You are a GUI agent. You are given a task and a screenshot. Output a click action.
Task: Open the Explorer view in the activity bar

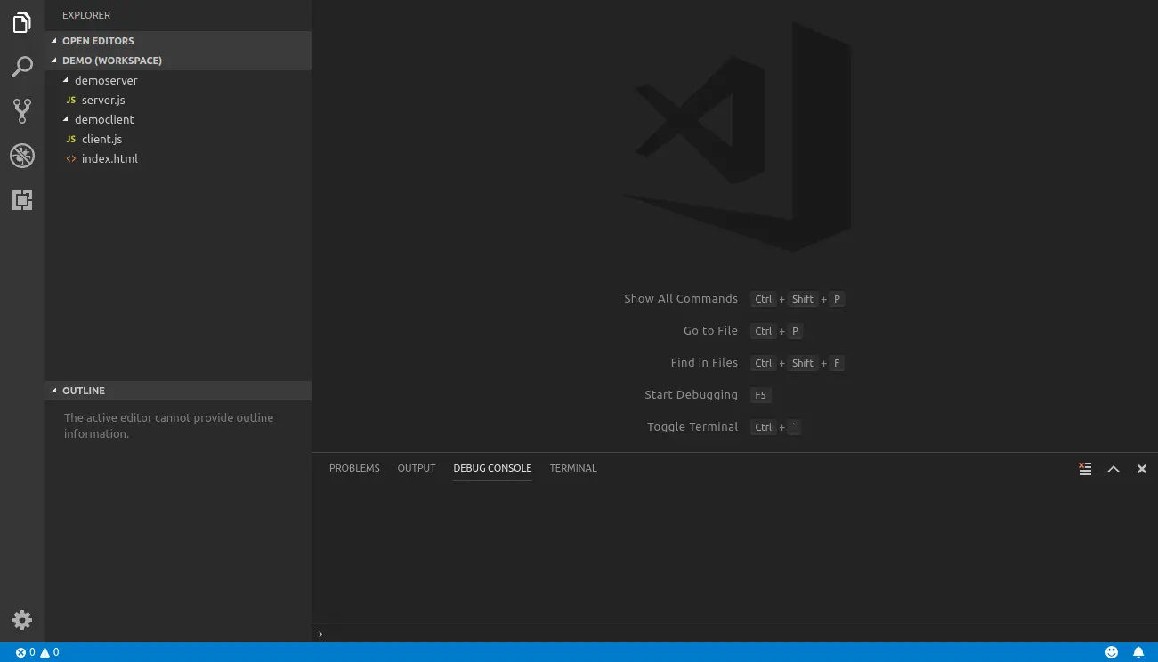point(22,23)
